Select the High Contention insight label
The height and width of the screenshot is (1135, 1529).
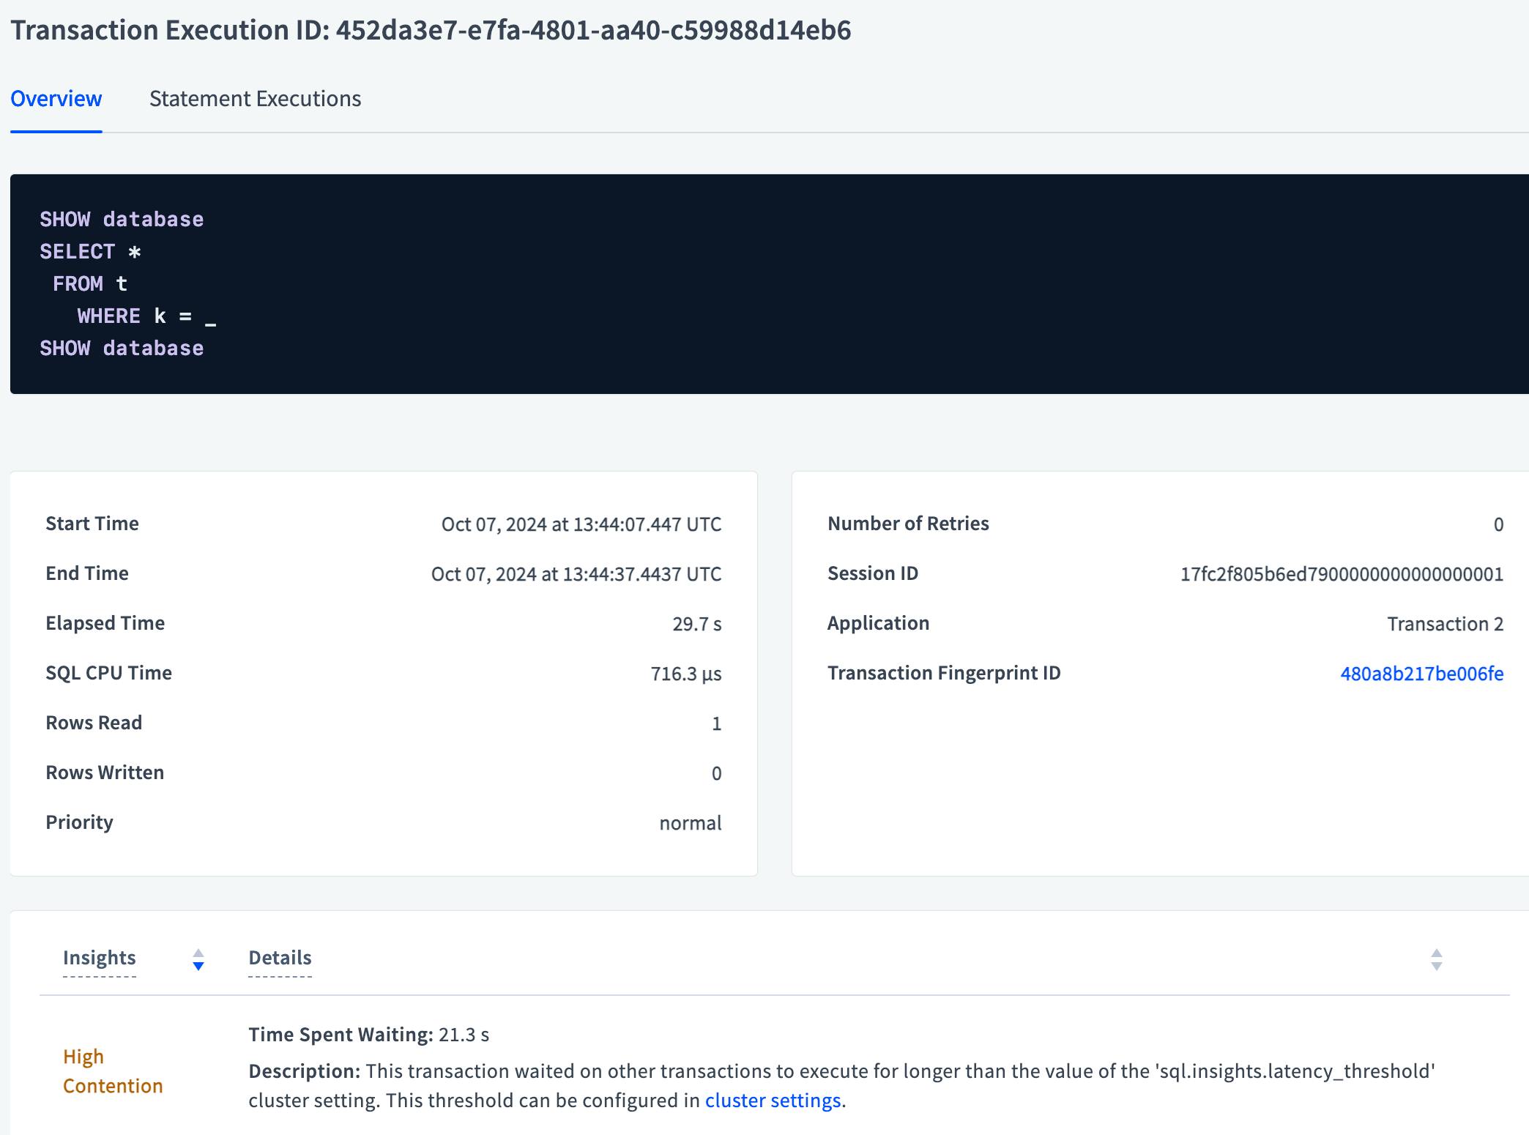[x=113, y=1071]
